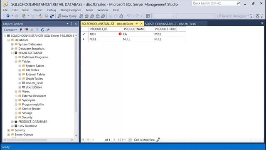Click the Analysis Services MDX Query icon
The width and height of the screenshot is (266, 150).
87,16
